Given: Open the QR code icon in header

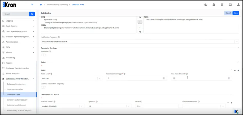Looking at the screenshot, I should click(222, 5).
